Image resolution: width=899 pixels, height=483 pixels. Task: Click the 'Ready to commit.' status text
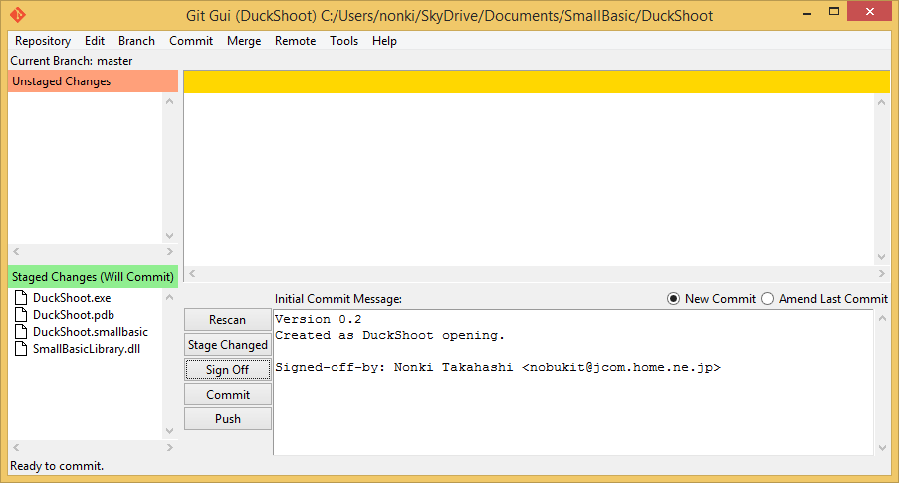coord(57,466)
